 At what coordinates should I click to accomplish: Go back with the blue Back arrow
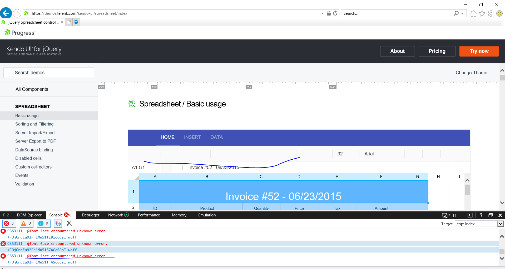click(x=6, y=13)
